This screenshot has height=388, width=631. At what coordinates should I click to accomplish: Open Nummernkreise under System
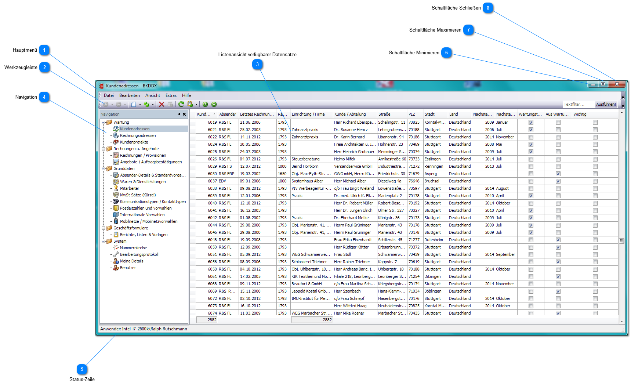point(133,248)
